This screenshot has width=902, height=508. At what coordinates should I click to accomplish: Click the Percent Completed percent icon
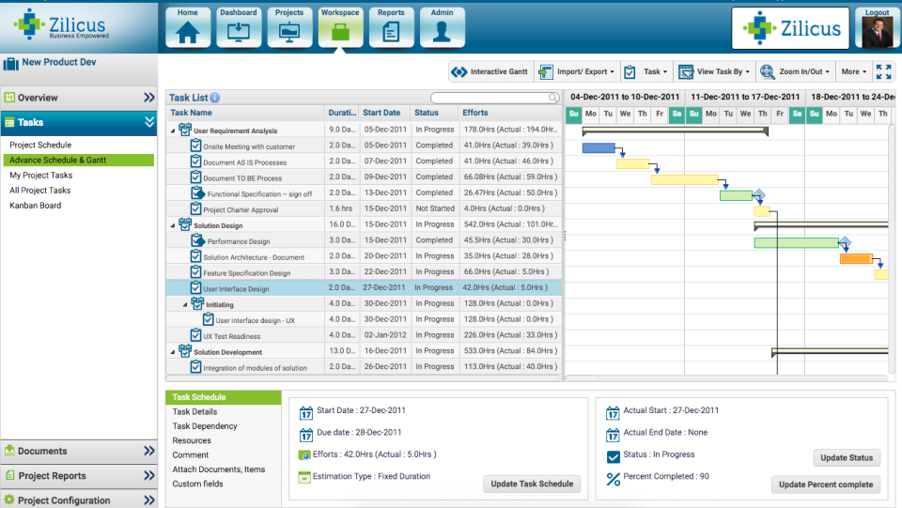(614, 478)
